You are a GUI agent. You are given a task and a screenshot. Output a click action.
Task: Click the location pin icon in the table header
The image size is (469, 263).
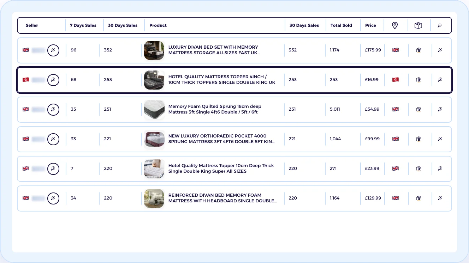coord(395,25)
